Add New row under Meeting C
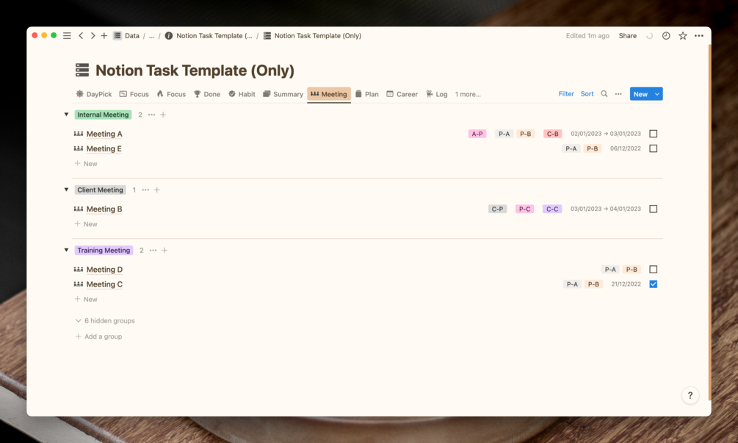 point(86,300)
